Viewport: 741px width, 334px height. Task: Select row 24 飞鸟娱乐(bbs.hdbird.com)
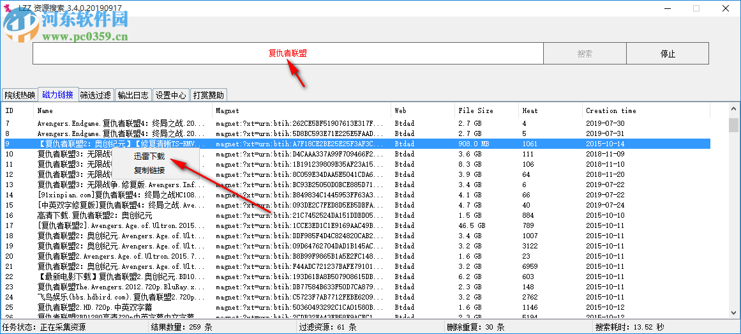pyautogui.click(x=357, y=297)
